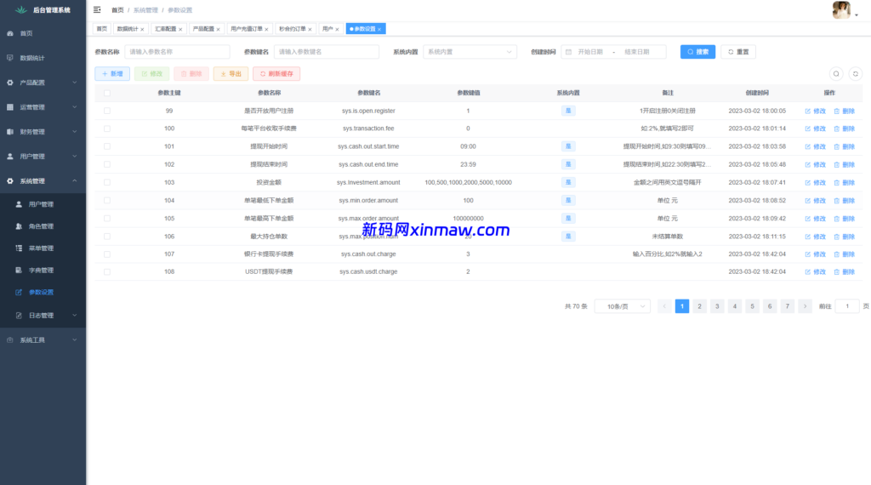This screenshot has width=871, height=485.
Task: Click the sys.transaction.fee key cell
Action: click(x=368, y=128)
